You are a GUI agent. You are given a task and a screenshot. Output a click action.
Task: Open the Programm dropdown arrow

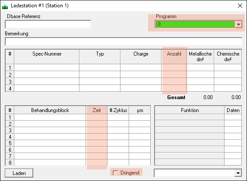pos(238,25)
